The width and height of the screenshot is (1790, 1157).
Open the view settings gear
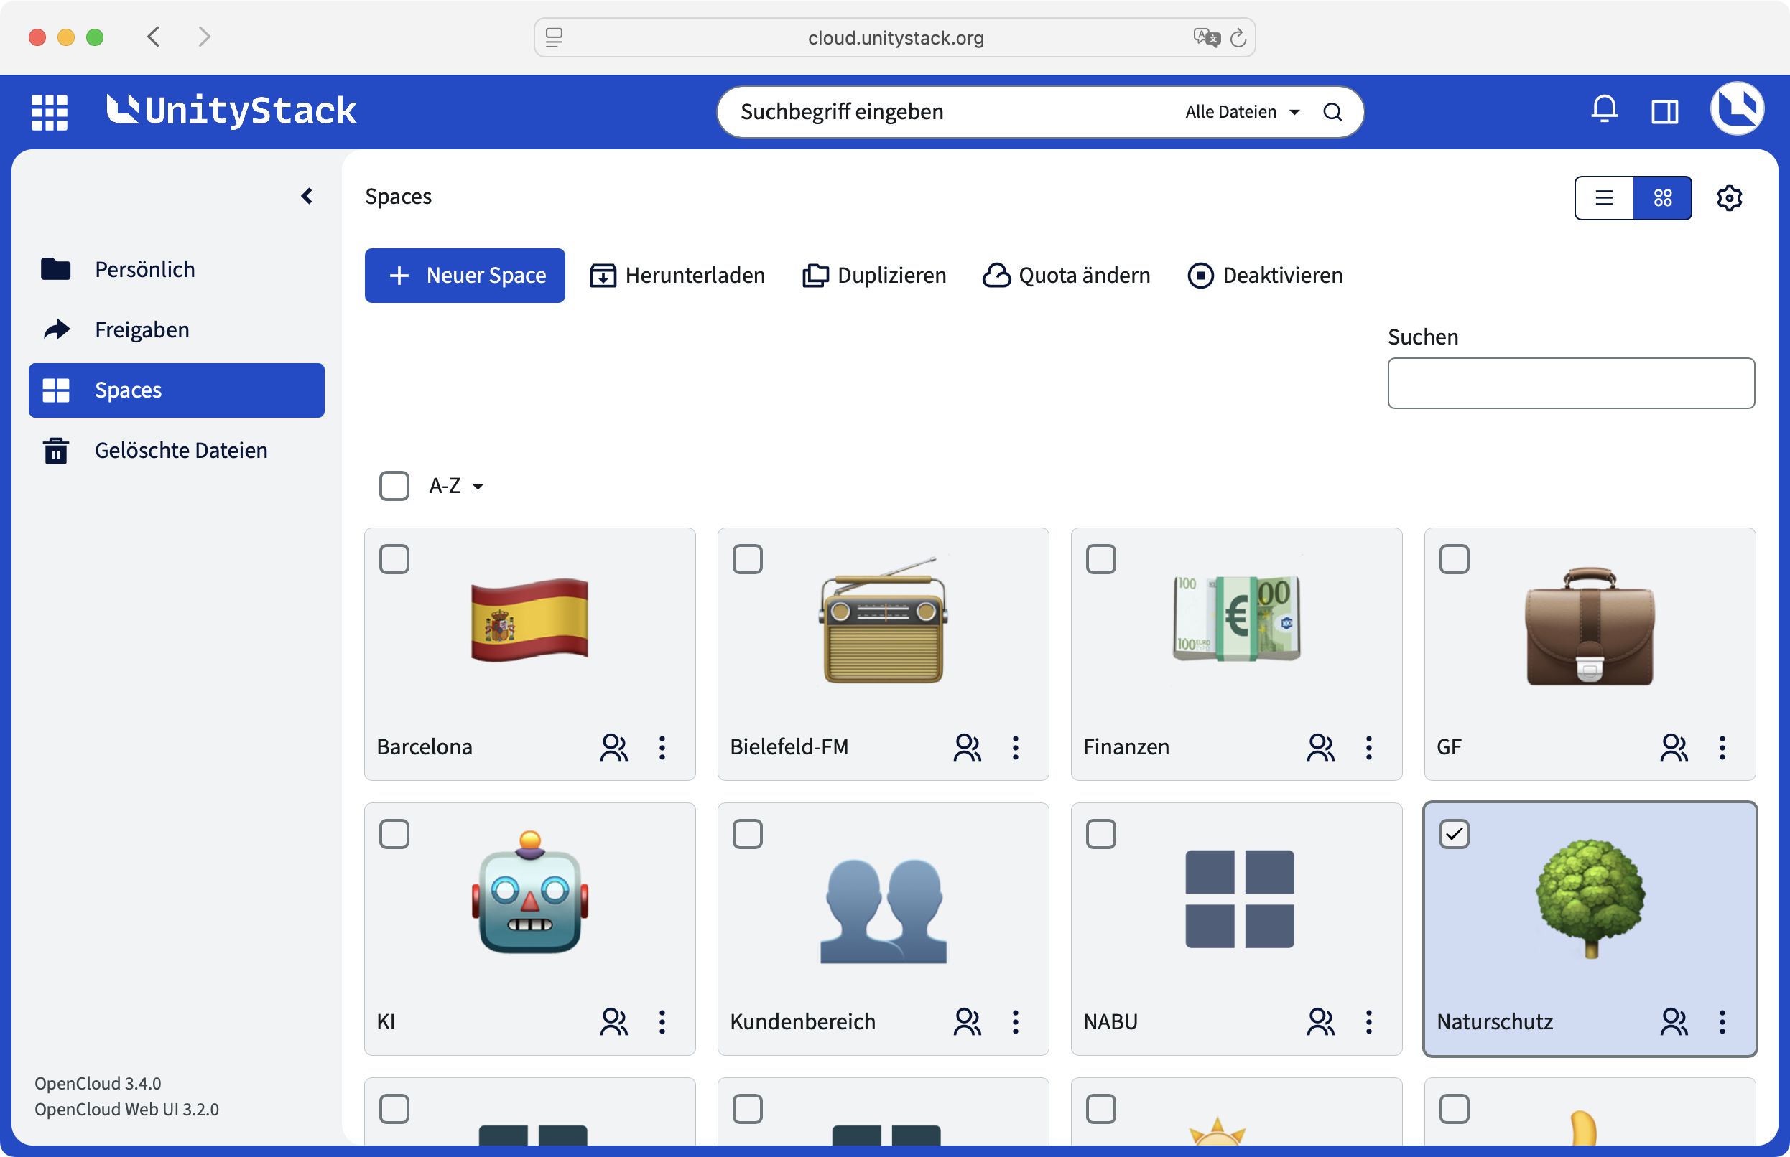point(1729,197)
